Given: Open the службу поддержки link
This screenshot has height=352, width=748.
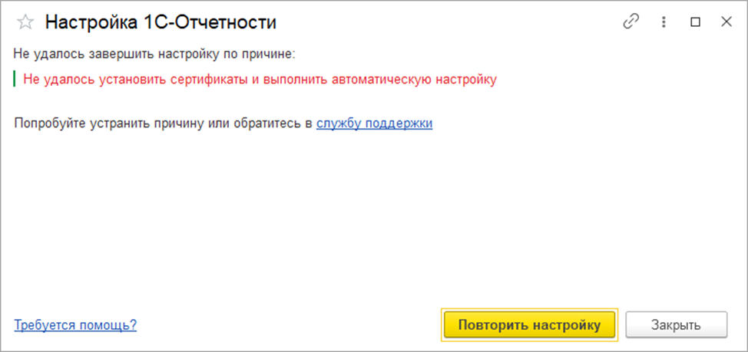Looking at the screenshot, I should click(x=375, y=123).
